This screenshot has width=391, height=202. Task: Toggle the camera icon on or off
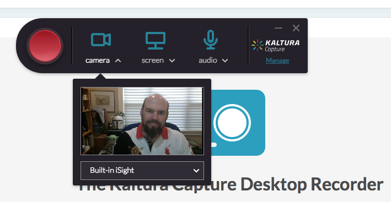pyautogui.click(x=101, y=40)
